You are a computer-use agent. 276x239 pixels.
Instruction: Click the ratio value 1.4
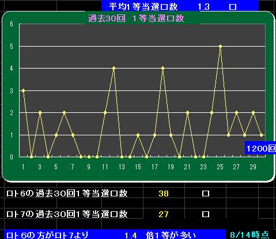coord(131,236)
